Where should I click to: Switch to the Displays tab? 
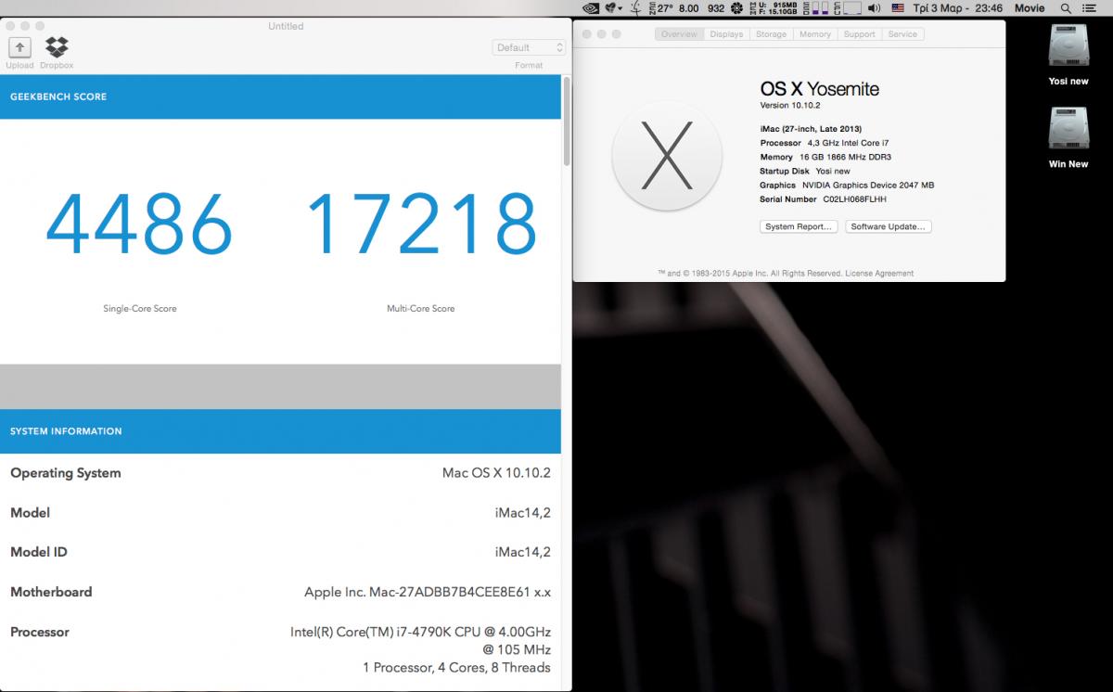pos(726,34)
